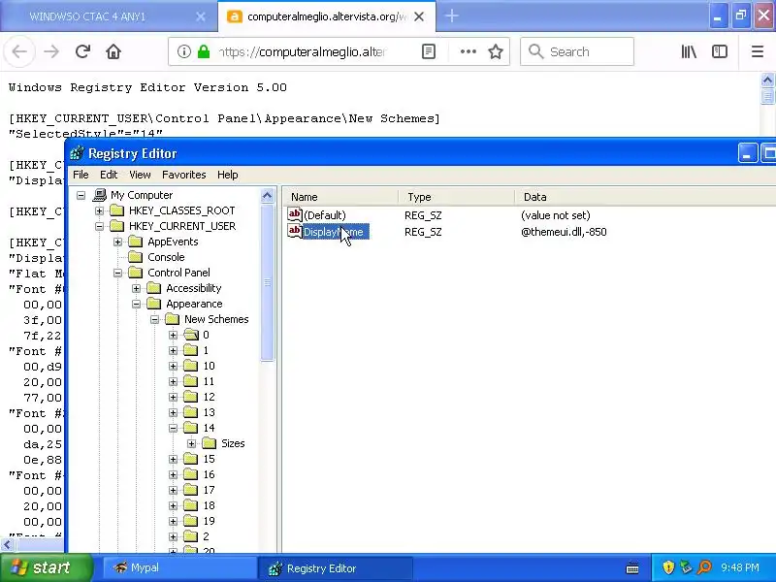Open the browser hamburger menu

click(758, 51)
